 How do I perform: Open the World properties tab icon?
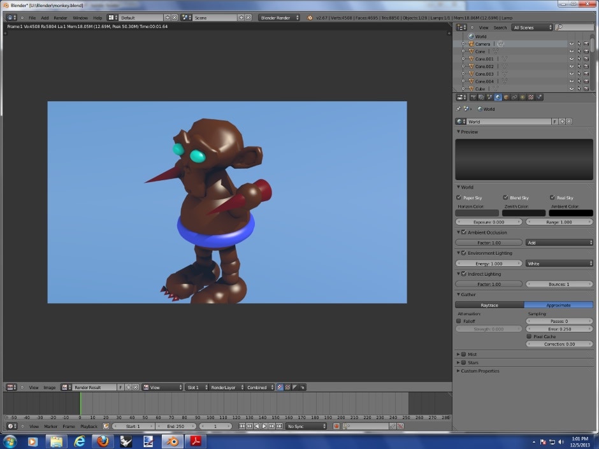[498, 97]
